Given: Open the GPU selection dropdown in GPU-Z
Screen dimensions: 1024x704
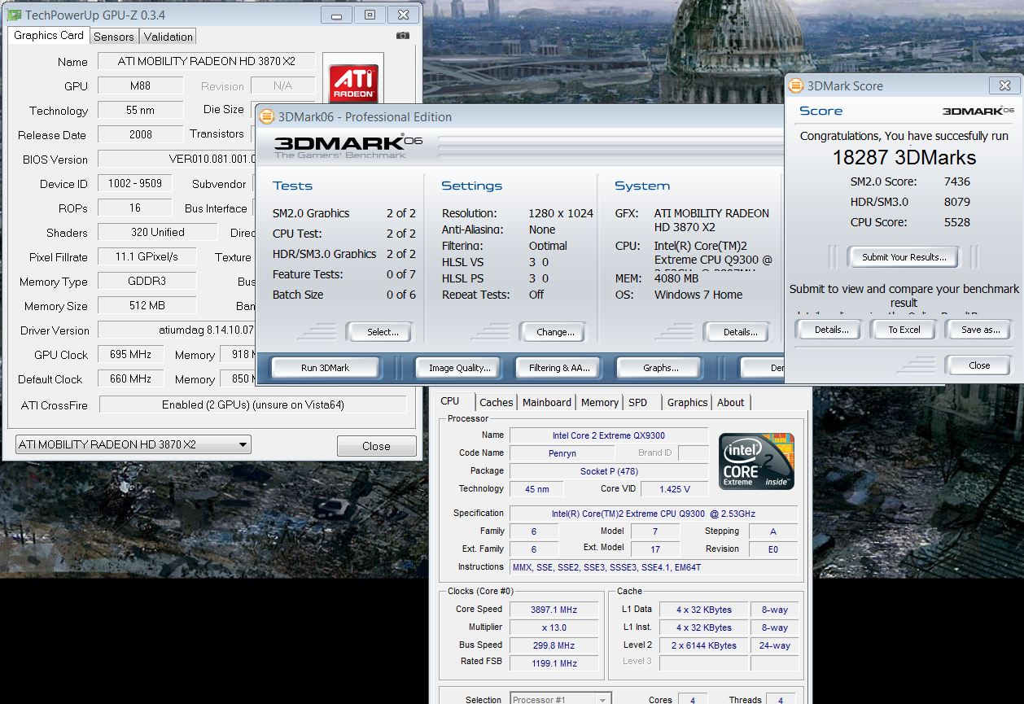Looking at the screenshot, I should click(x=133, y=444).
